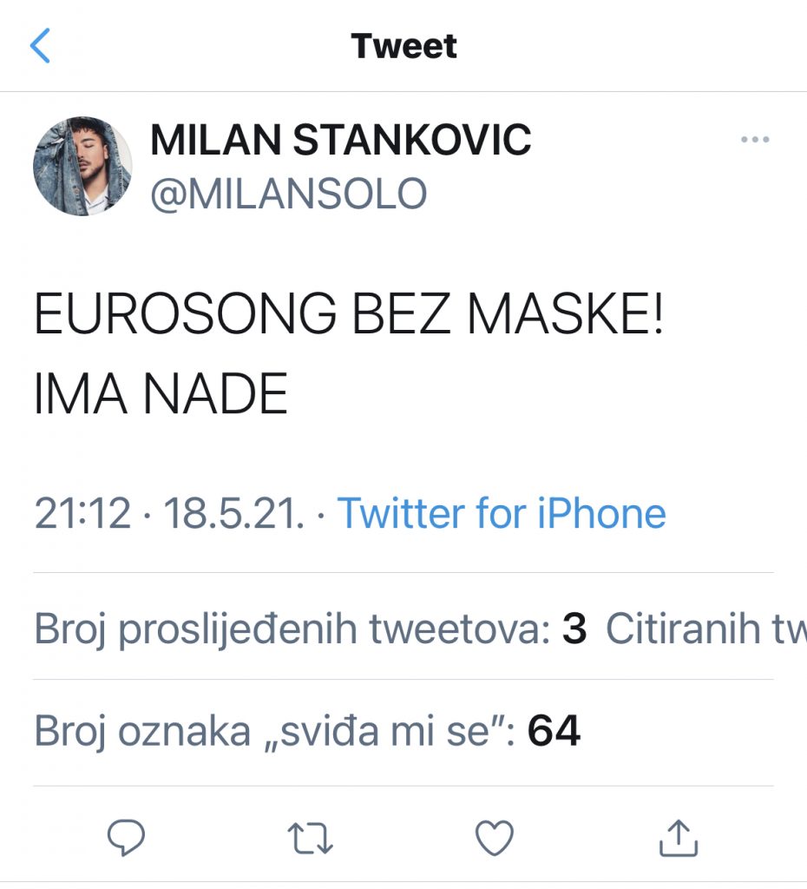Click the like count number 64
The width and height of the screenshot is (807, 889).
pos(554,732)
